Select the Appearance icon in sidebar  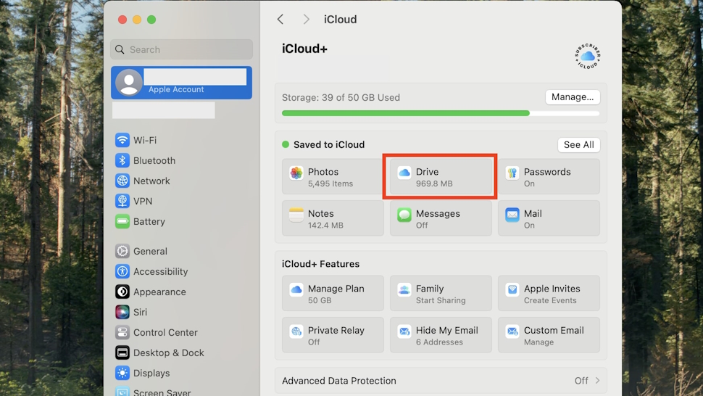[122, 292]
